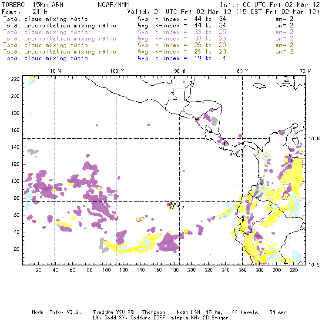
Task: Click the "Model Info: V3.3.1" footer text
Action: [58, 312]
